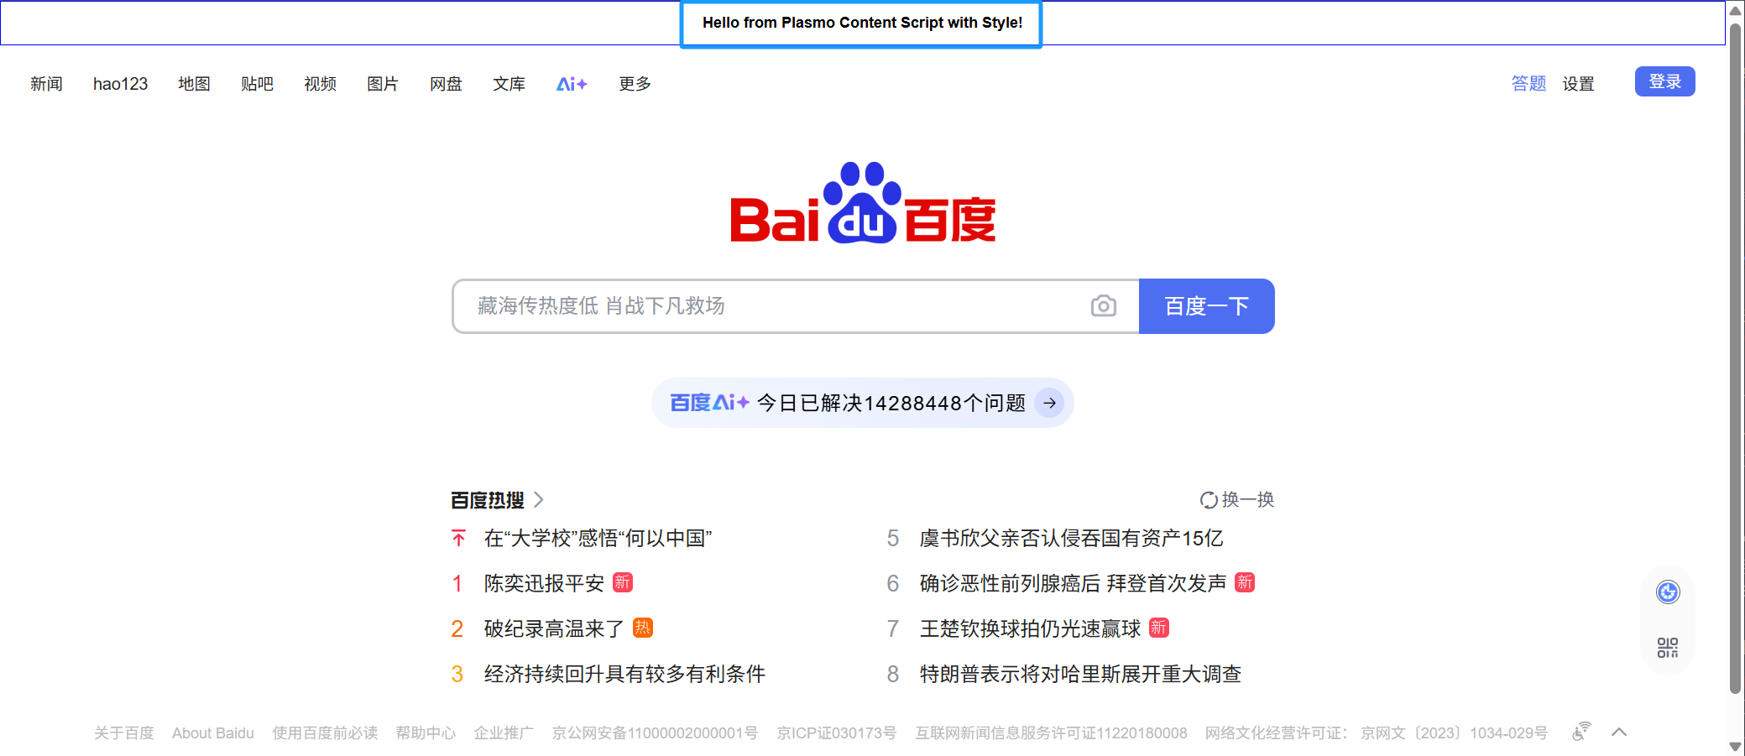Click the 新 badge next to 陈奕迅报平安
Viewport: 1745px width, 756px height.
[x=622, y=582]
